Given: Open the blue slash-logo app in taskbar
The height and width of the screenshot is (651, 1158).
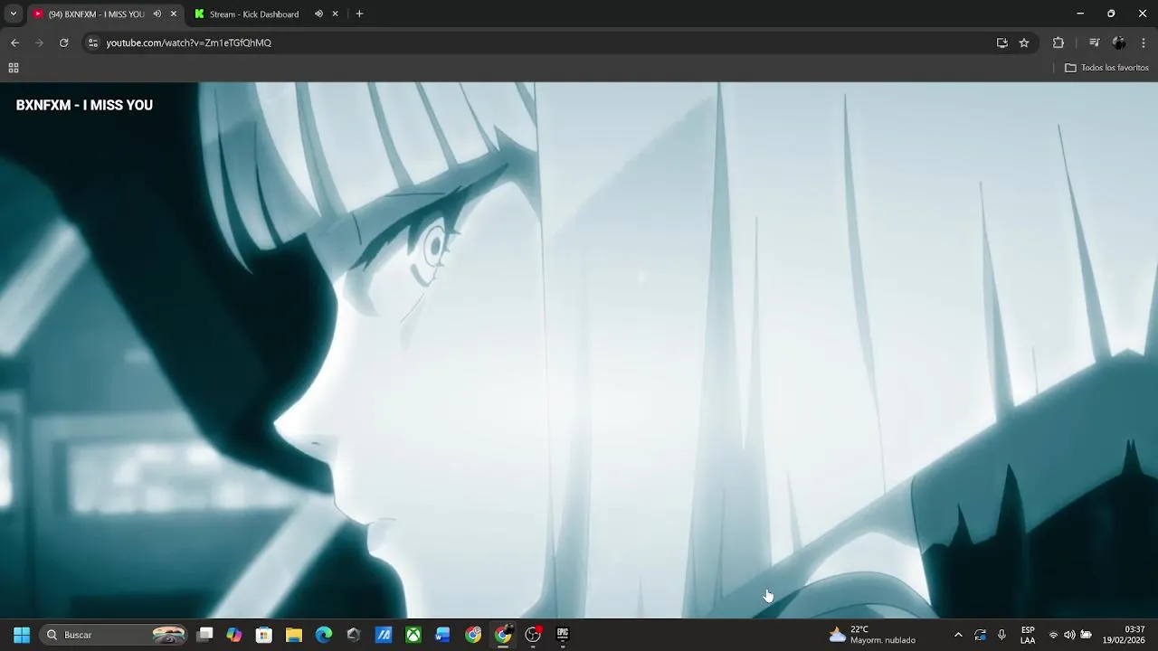Looking at the screenshot, I should click(384, 635).
